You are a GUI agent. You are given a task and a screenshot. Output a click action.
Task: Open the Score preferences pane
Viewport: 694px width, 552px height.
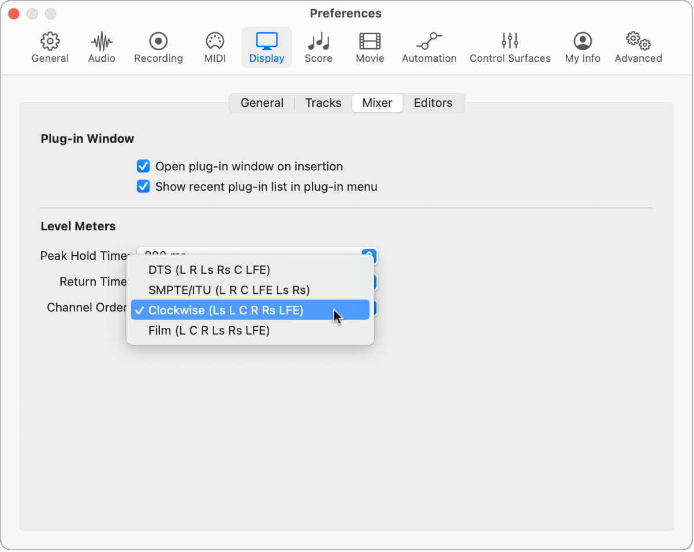click(x=319, y=48)
